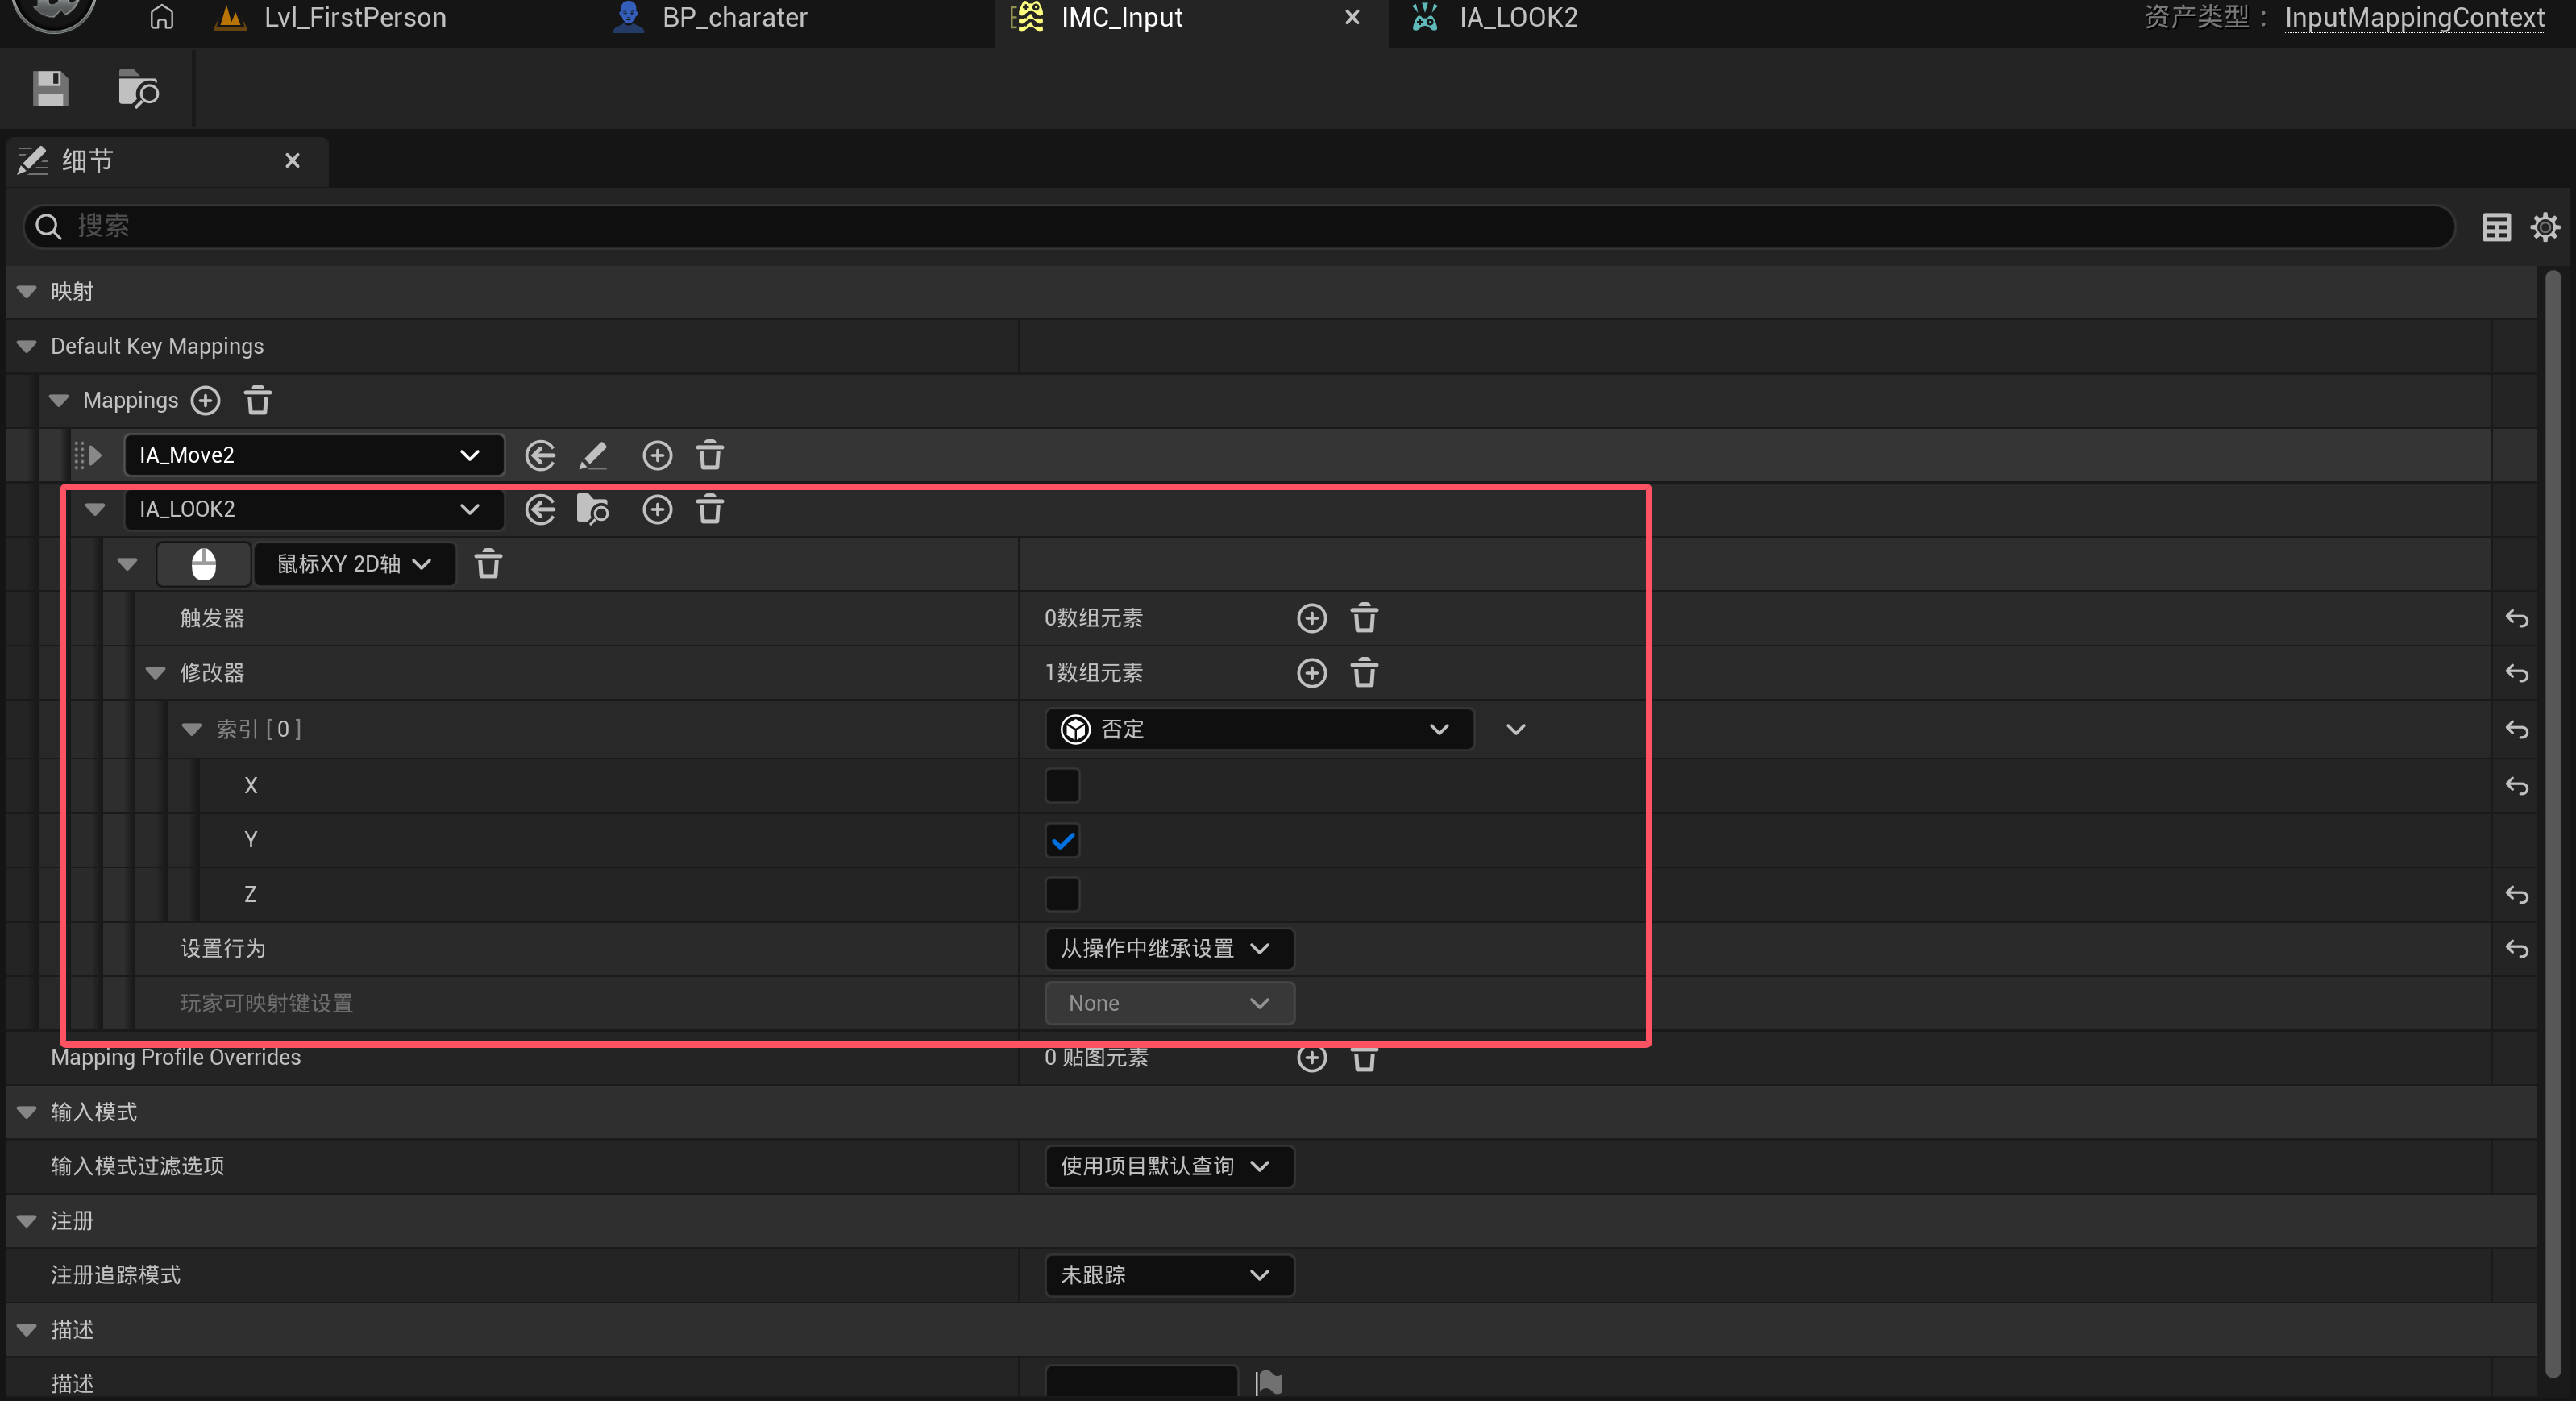Click Browse to asset in Content Browser

(138, 89)
